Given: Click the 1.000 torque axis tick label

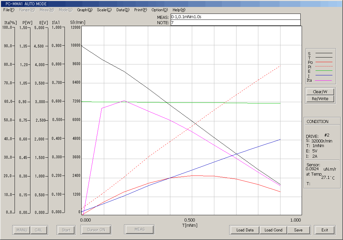Looking at the screenshot, I should coord(295,220).
